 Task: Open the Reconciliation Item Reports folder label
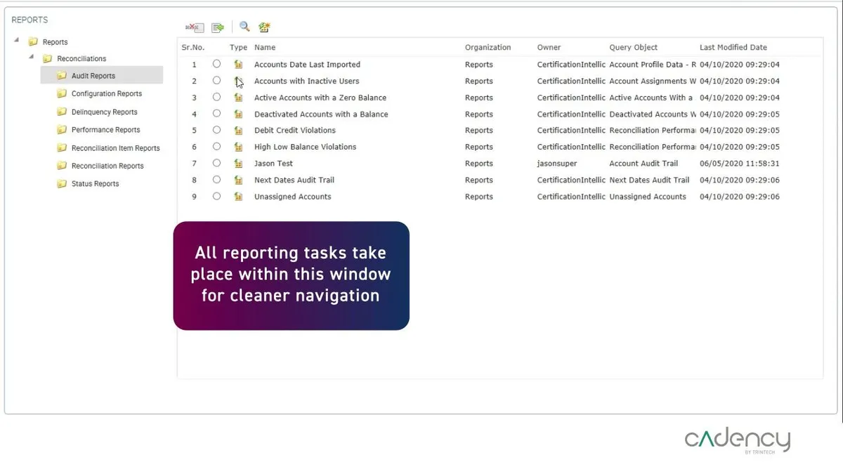(116, 148)
